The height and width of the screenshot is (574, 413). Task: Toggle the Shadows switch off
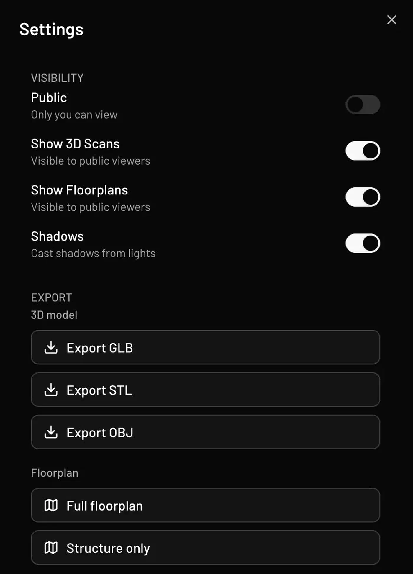(x=363, y=243)
